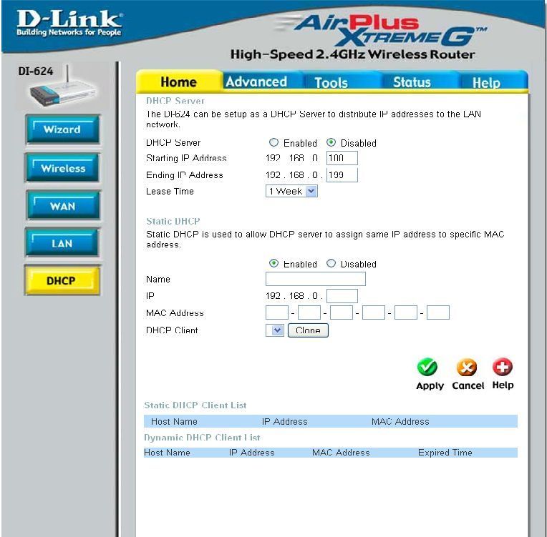Click Static list Host Name column header
The height and width of the screenshot is (537, 547).
coord(174,422)
